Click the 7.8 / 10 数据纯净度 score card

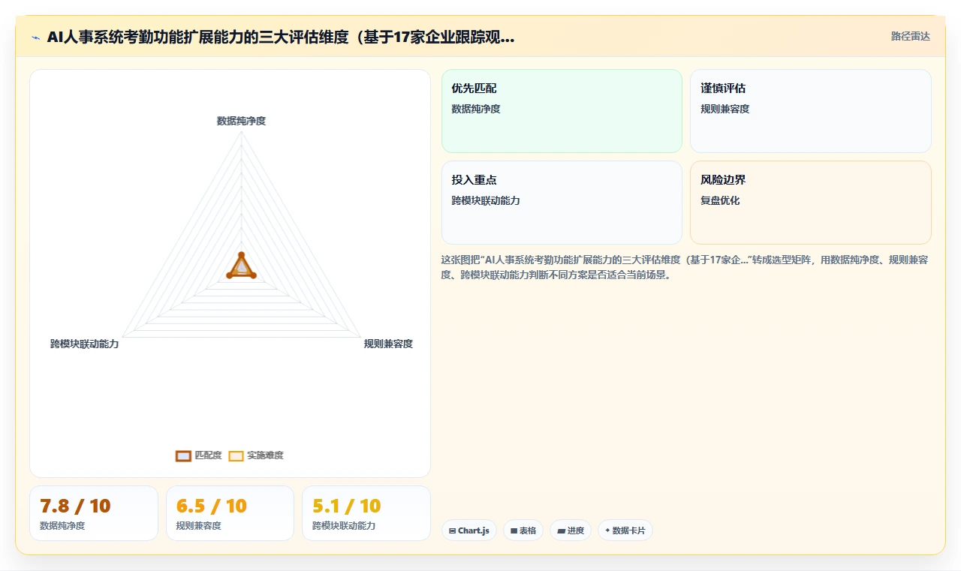94,513
